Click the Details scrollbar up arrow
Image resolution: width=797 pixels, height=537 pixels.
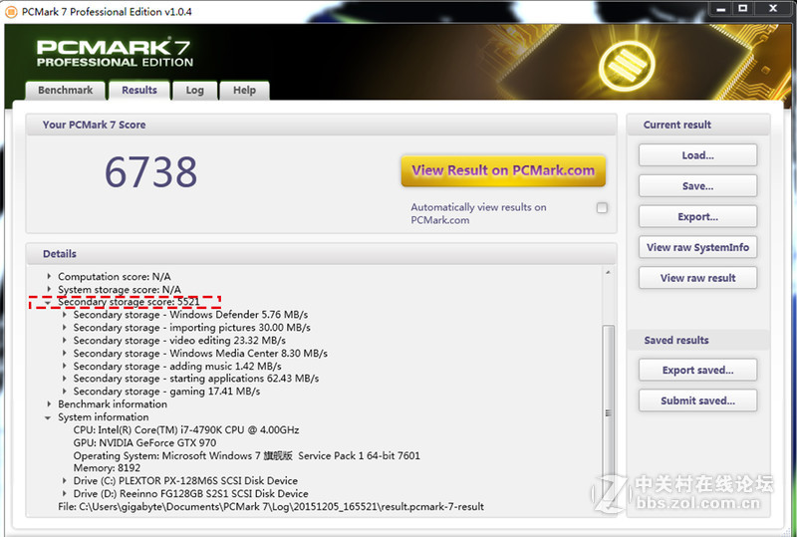608,273
